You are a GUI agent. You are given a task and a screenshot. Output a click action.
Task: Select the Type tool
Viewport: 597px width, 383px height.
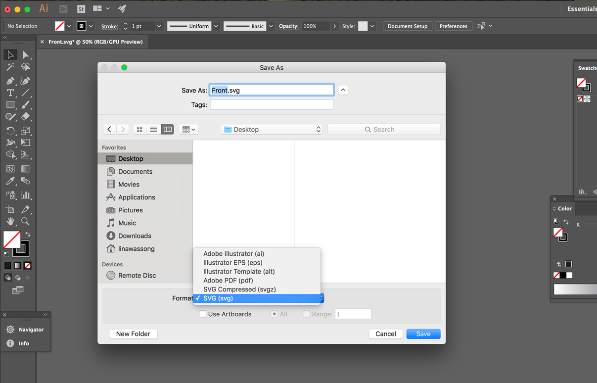point(10,93)
